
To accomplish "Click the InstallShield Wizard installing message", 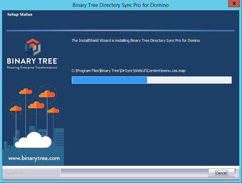I will coord(136,40).
